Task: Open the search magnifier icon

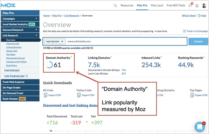Action: point(115,5)
